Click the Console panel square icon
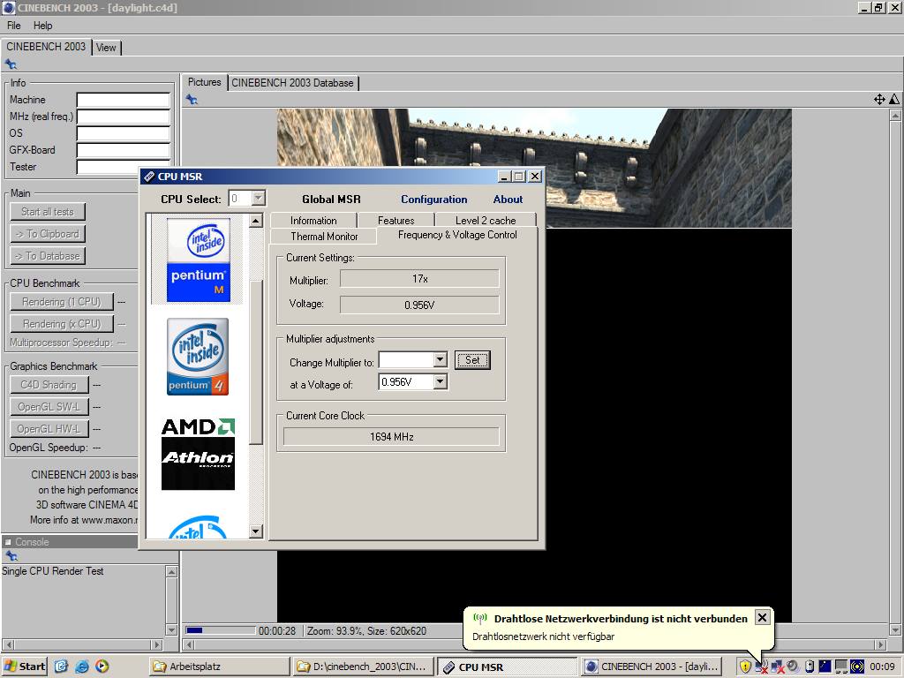Viewport: 904px width, 678px height. click(x=8, y=542)
